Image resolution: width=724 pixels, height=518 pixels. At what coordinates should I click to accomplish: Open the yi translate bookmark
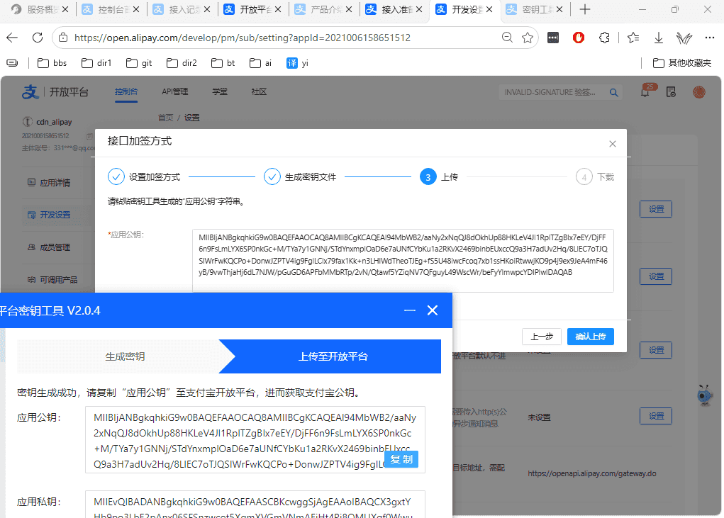click(297, 63)
